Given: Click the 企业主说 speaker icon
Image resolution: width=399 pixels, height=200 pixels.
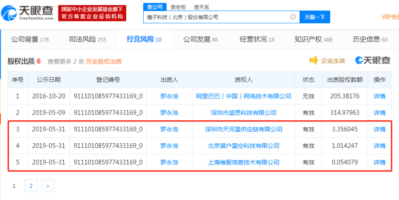Looking at the screenshot, I should pyautogui.click(x=314, y=60).
